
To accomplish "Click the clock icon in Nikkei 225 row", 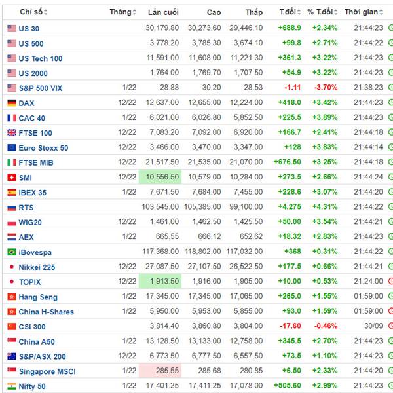I will 390,266.
